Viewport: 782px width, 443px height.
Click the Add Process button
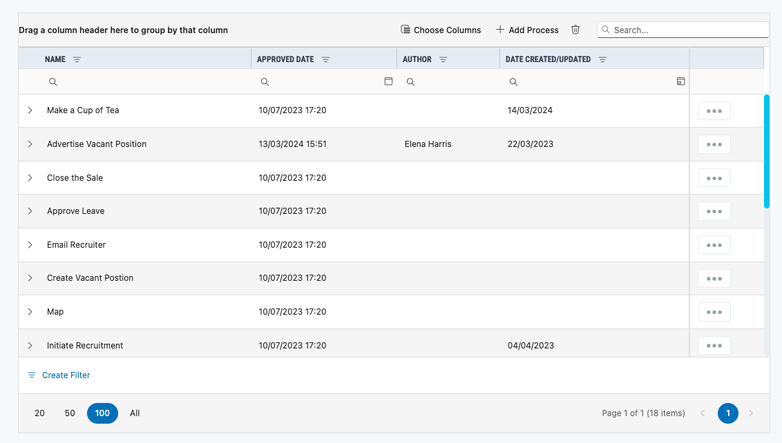[x=527, y=30]
